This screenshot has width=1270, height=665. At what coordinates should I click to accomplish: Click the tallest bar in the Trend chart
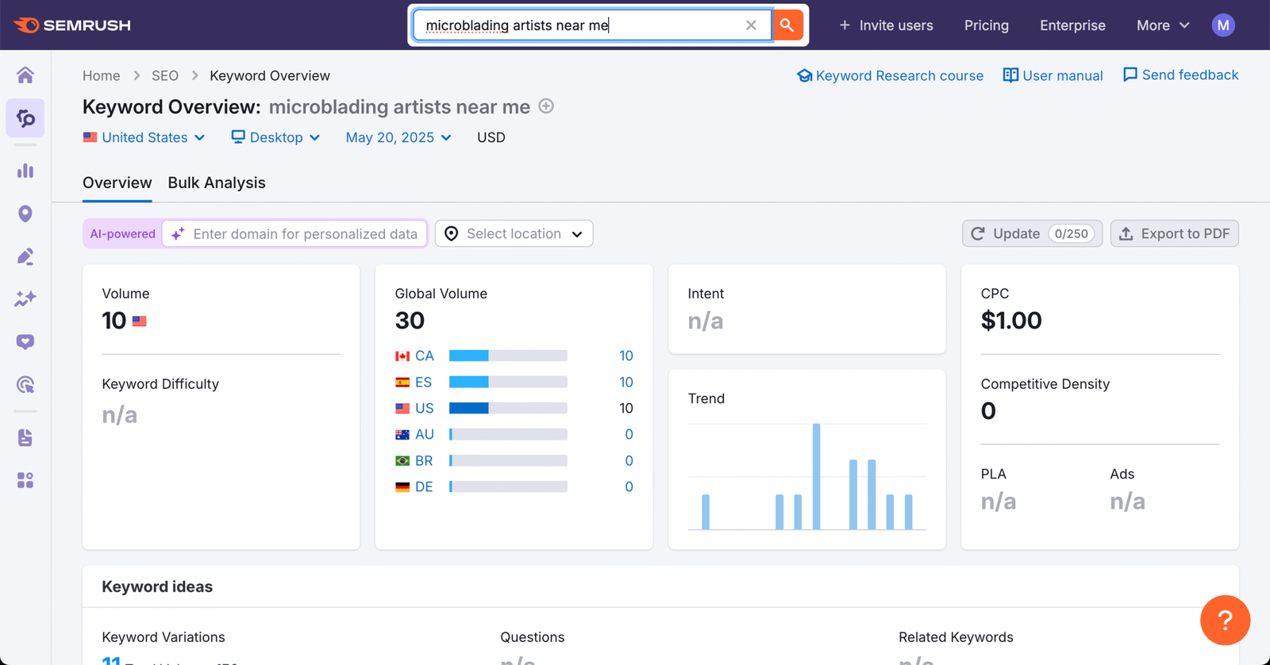click(x=816, y=476)
